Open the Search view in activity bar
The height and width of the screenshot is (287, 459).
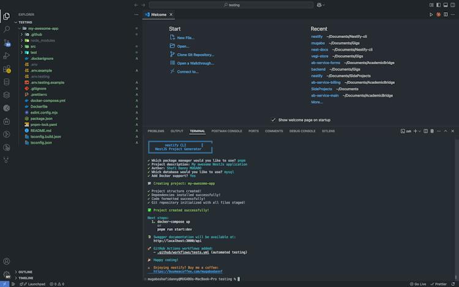(7, 29)
